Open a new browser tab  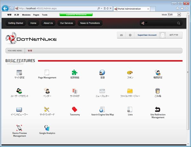pos(153,9)
